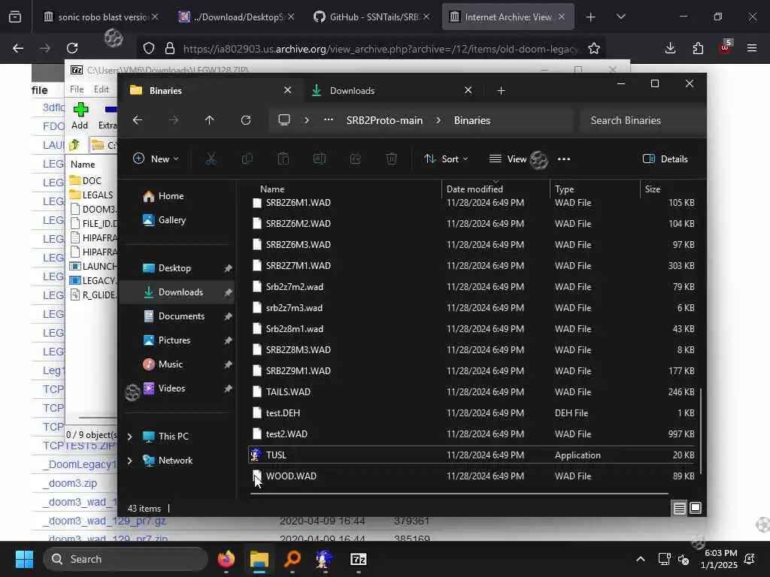Open the New item dropdown
Screen dimensions: 770x577
(156, 159)
